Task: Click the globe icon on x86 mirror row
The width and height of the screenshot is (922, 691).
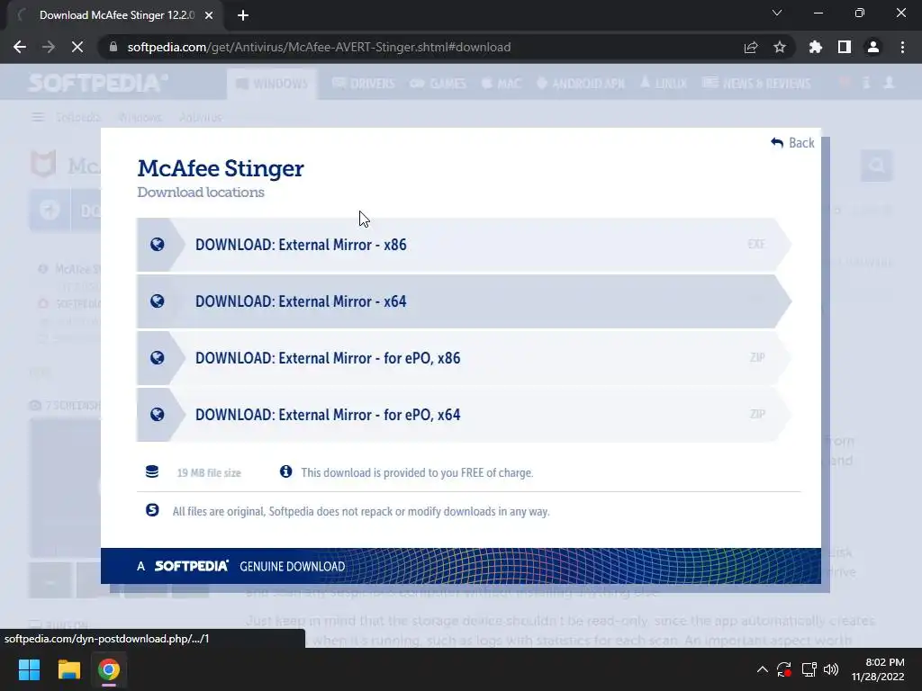Action: pyautogui.click(x=157, y=245)
